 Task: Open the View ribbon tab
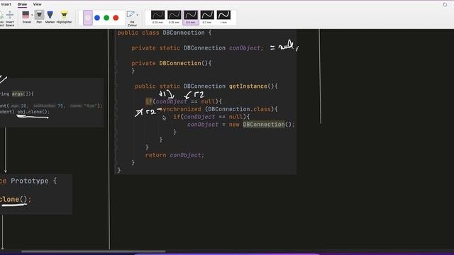(x=37, y=4)
